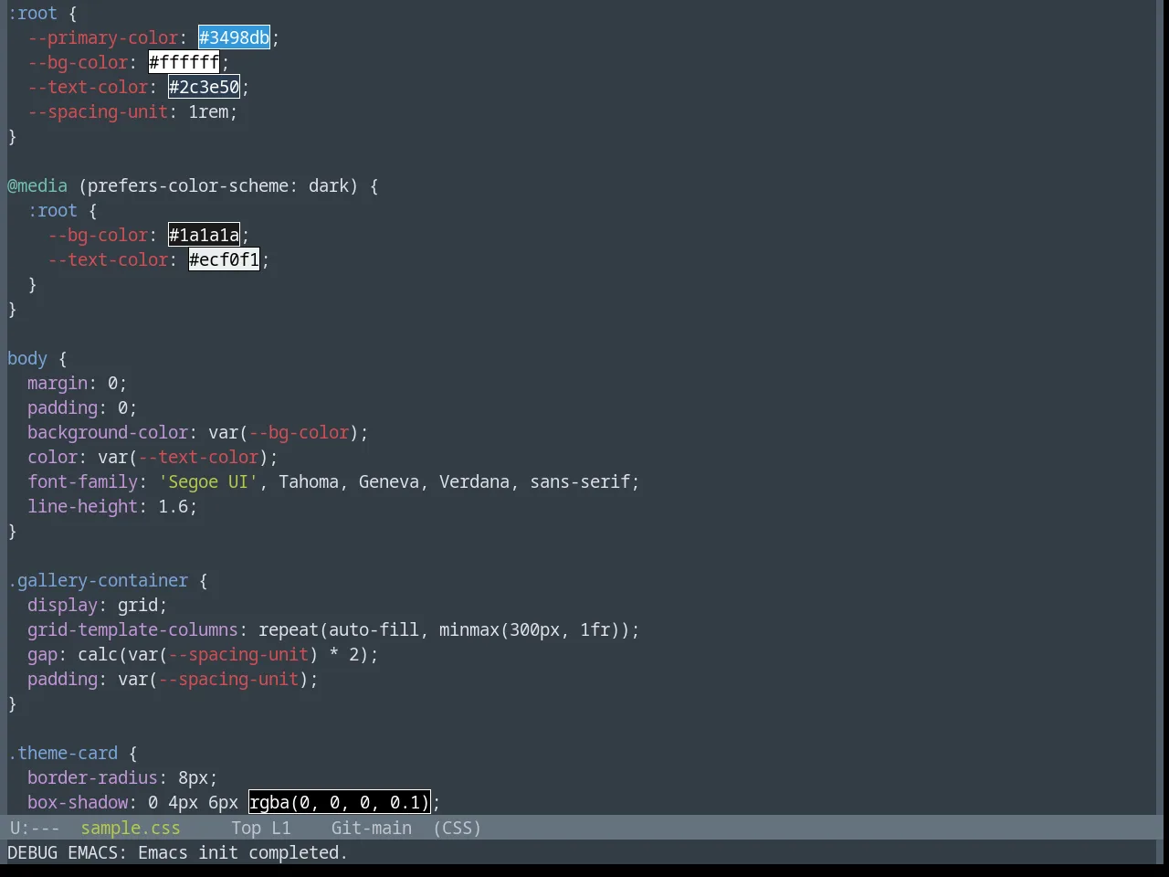Viewport: 1169px width, 877px height.
Task: Click the background-color property
Action: pyautogui.click(x=108, y=432)
